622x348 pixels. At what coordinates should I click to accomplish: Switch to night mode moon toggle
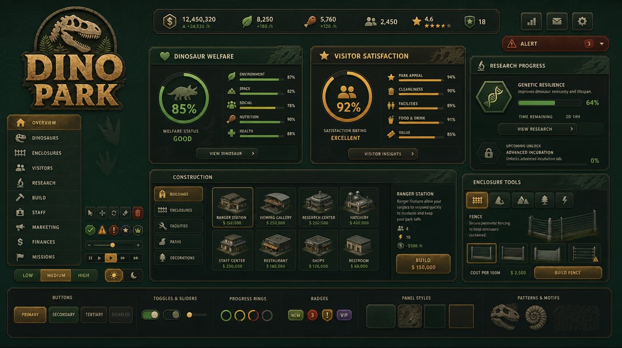[x=134, y=275]
